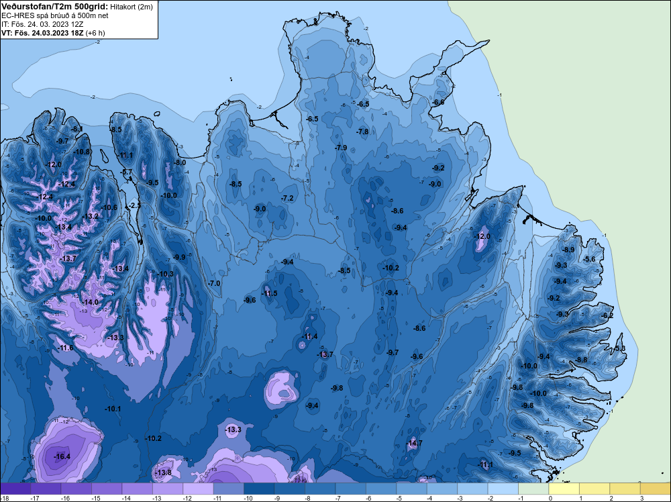Screen dimensions: 671x502
Task: Click the '0' tick label in the legend
Action: (550, 498)
